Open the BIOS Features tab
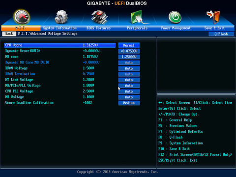This screenshot has width=236, height=177. (98, 28)
